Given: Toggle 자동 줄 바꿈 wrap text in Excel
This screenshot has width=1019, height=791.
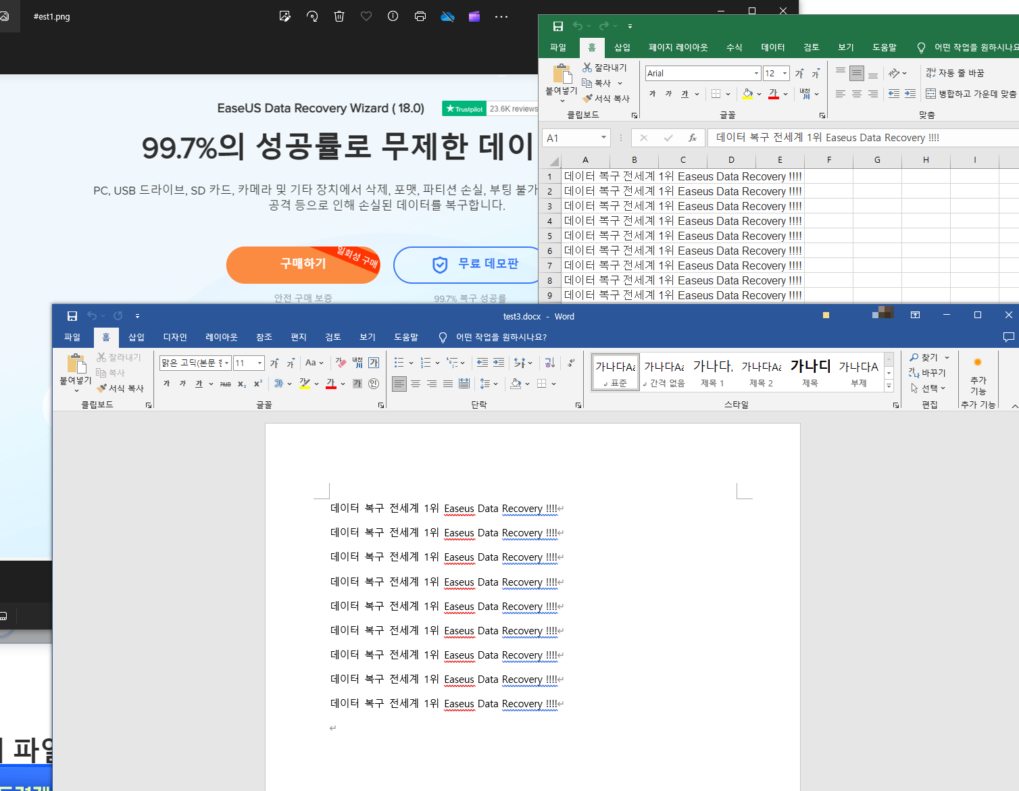Looking at the screenshot, I should pos(955,73).
